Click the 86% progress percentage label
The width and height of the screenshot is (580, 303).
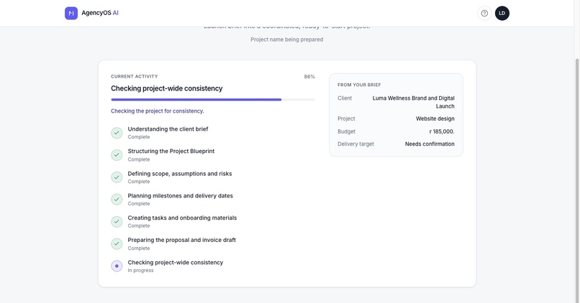tap(309, 77)
